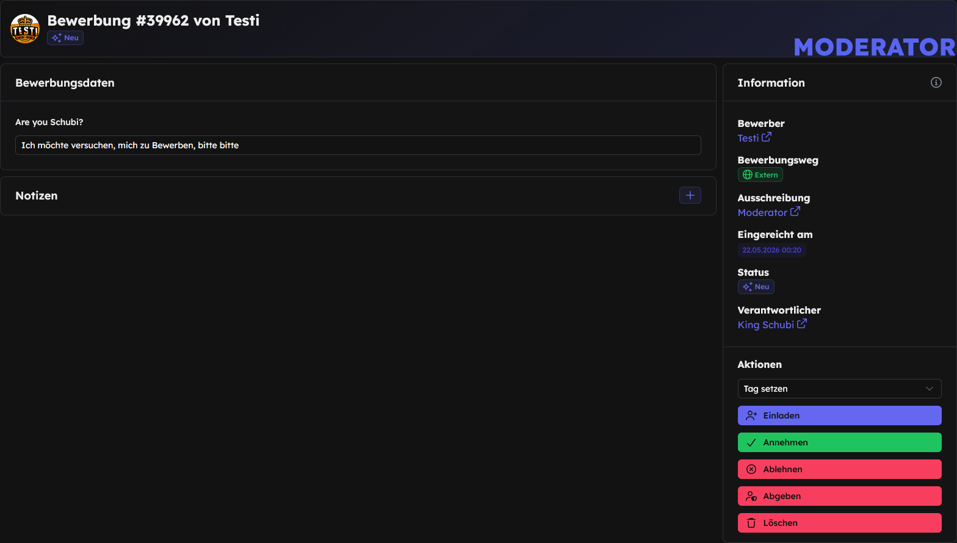Reject application with Ablehnen button
The image size is (957, 543).
pos(839,469)
